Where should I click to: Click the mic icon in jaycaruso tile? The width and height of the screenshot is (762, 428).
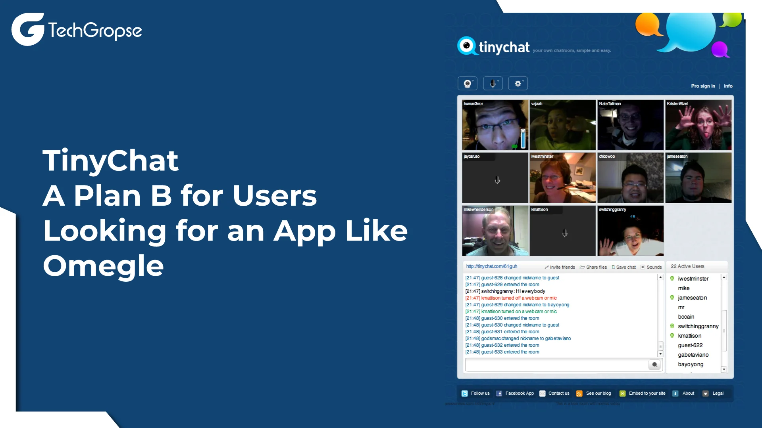tap(497, 180)
